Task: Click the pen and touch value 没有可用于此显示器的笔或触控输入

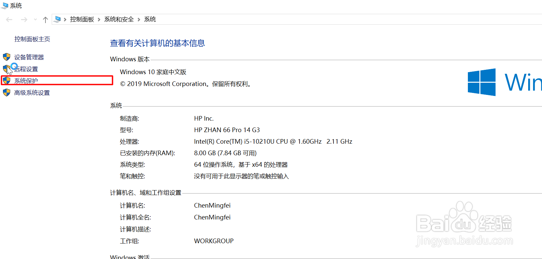Action: point(241,176)
